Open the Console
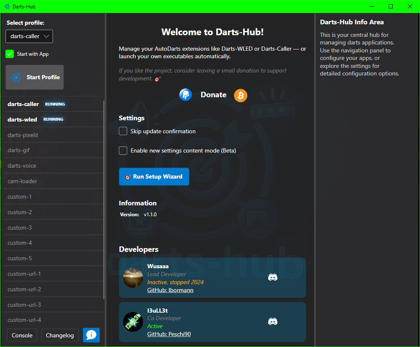 pyautogui.click(x=22, y=335)
